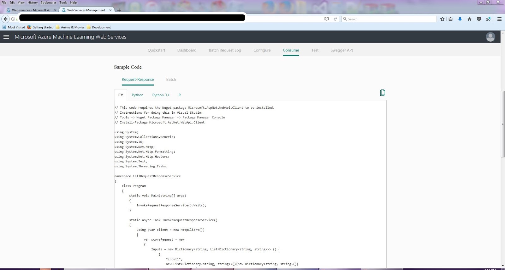Go to the Dashboard tab
505x270 pixels.
pos(187,50)
